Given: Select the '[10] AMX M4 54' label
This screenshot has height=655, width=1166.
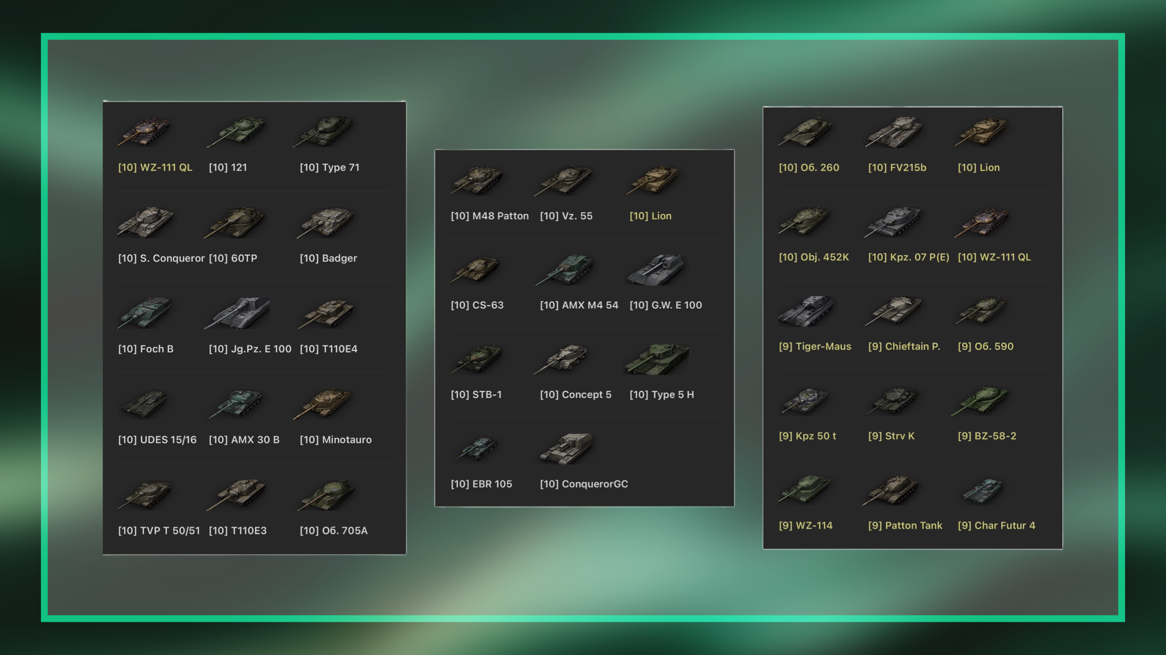Looking at the screenshot, I should point(579,305).
